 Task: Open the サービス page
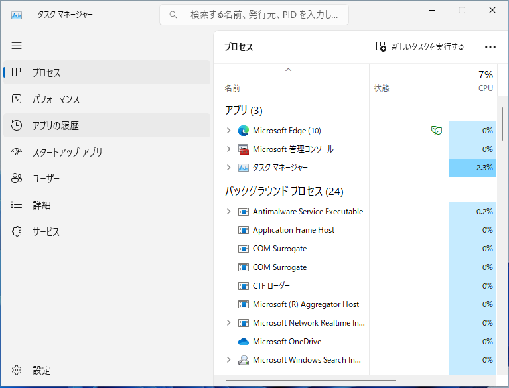(x=107, y=231)
